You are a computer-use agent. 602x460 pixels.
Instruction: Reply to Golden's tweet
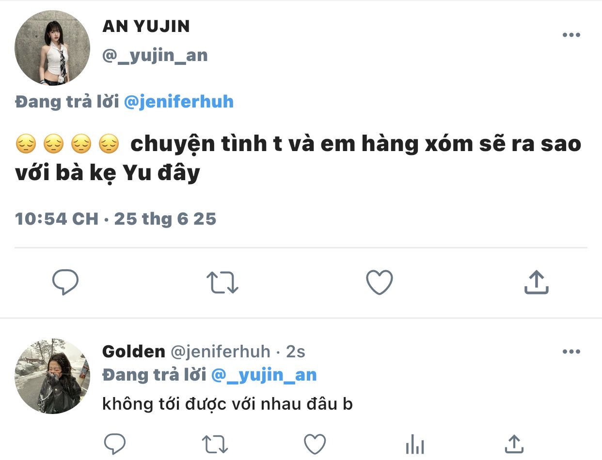click(x=115, y=444)
